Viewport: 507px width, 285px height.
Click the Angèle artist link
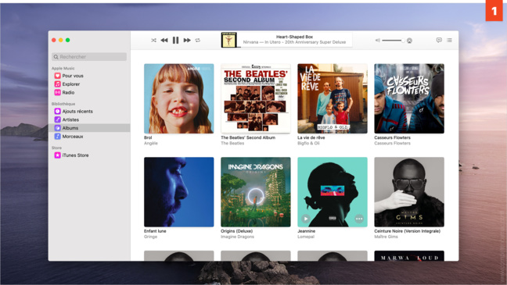click(151, 144)
